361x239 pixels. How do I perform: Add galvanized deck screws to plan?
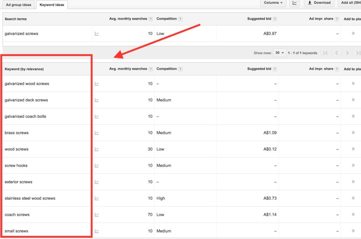click(x=353, y=100)
